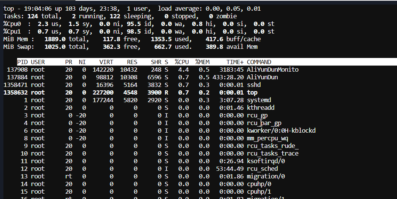Click the bold top process command

pos(252,93)
